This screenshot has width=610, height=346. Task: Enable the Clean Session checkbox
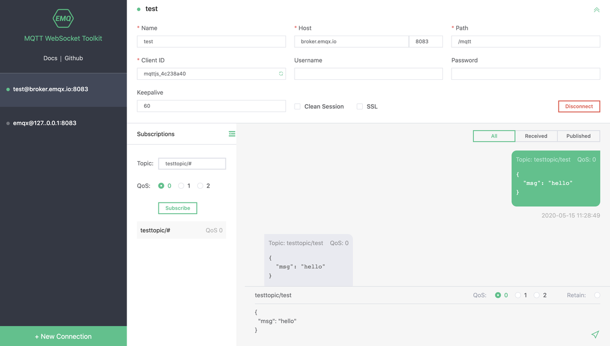pos(297,106)
